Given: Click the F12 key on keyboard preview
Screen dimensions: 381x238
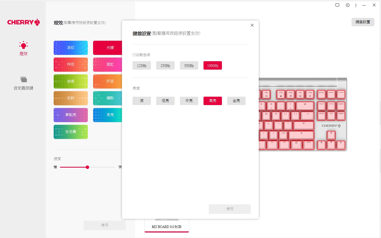Looking at the screenshot, I should [x=310, y=94].
